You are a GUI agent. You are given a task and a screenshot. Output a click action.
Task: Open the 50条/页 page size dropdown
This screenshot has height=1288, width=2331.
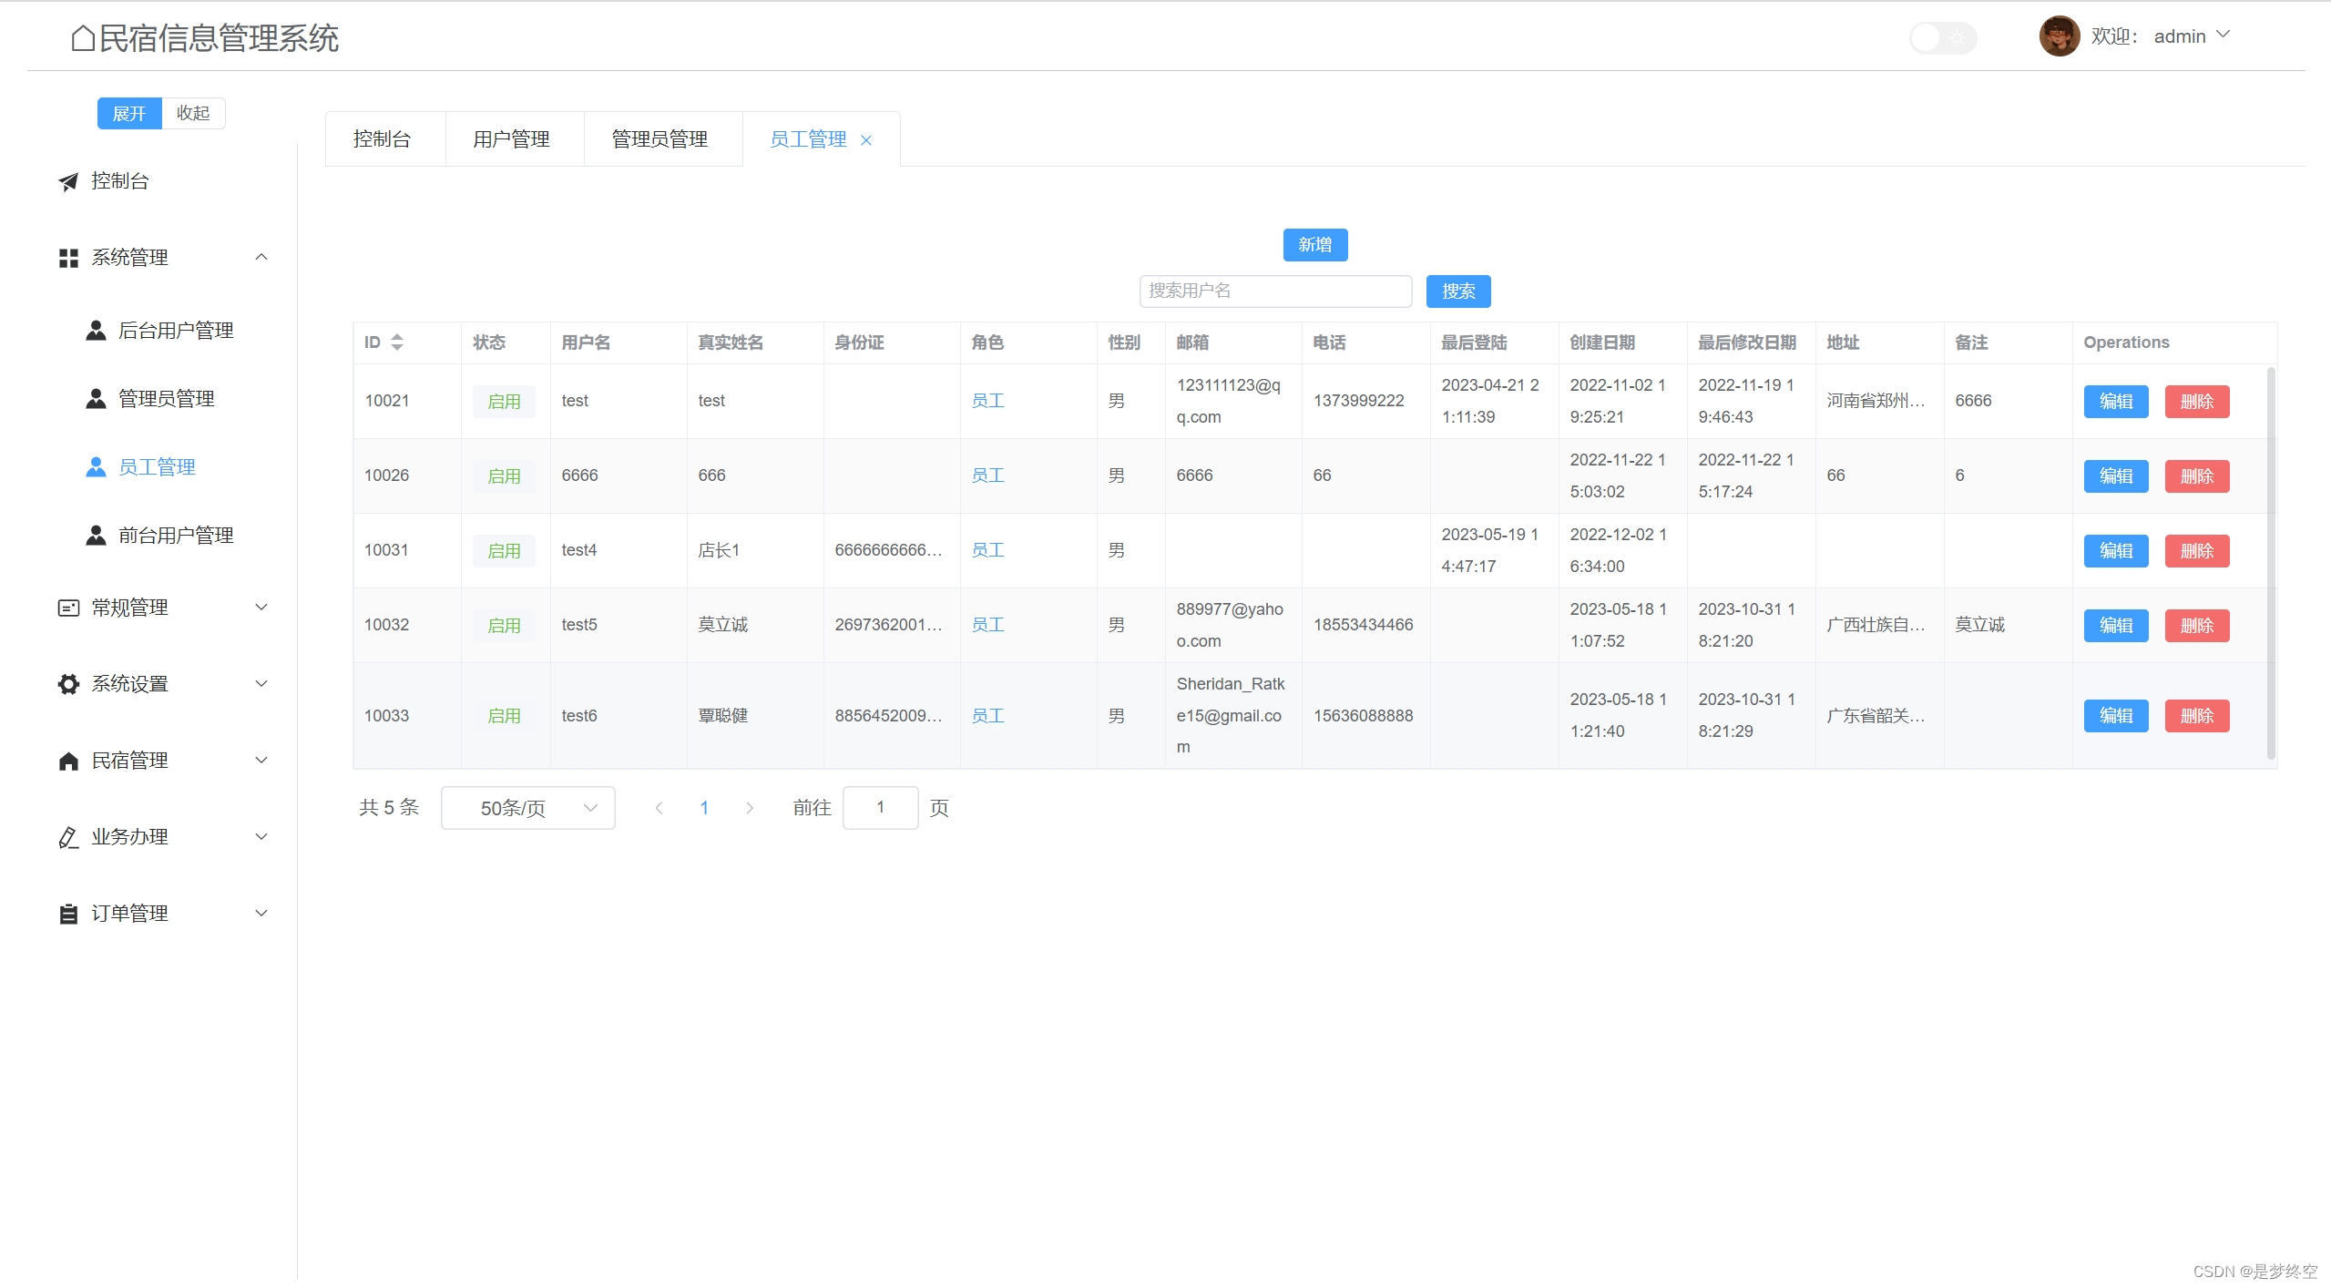(x=528, y=808)
